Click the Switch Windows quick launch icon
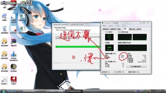 pos(15,91)
